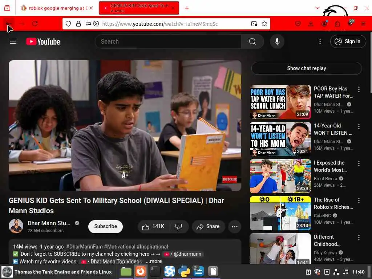Open the recent browsing icon left of the tabs

[x=7, y=8]
